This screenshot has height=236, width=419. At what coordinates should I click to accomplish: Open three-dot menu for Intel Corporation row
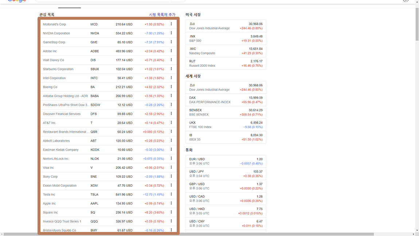click(171, 78)
